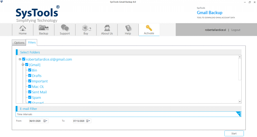Click the About Us person icon

107,28
